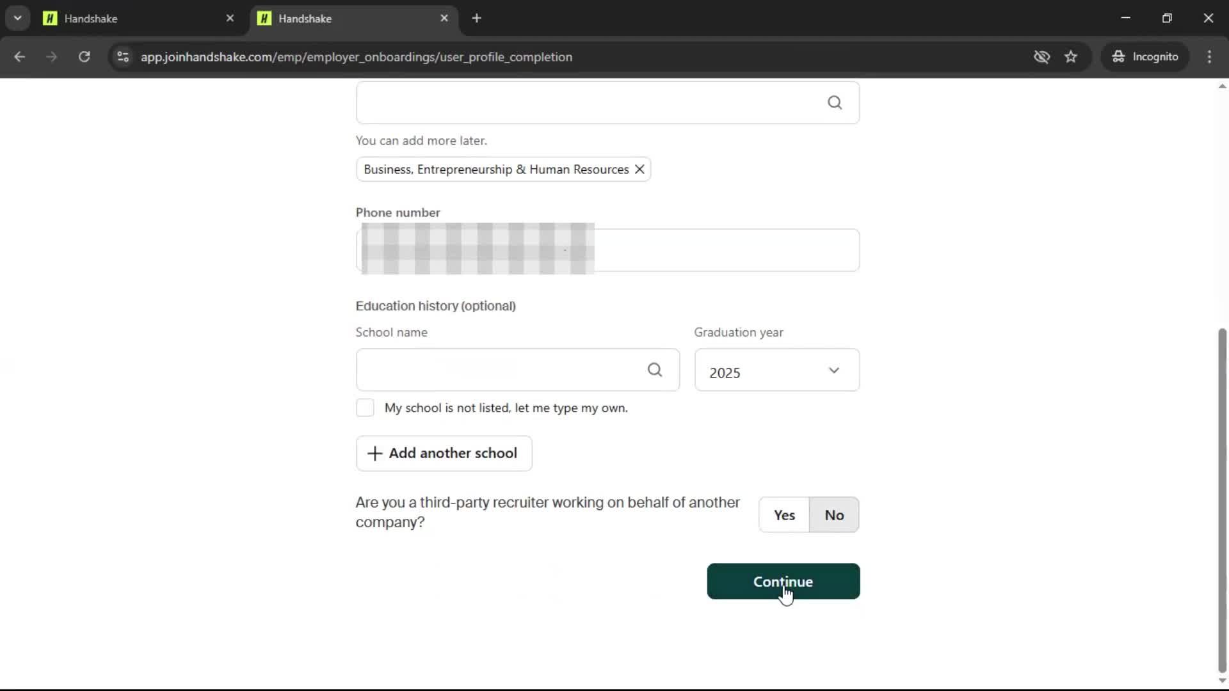
Task: Click the School name search magnifier icon
Action: point(654,370)
